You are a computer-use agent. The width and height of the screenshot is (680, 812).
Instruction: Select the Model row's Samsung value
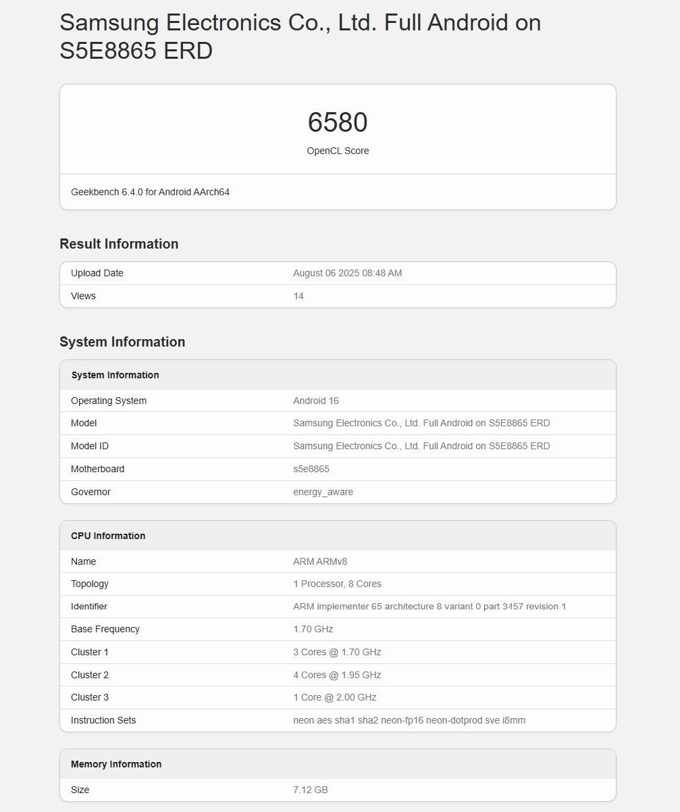(421, 423)
